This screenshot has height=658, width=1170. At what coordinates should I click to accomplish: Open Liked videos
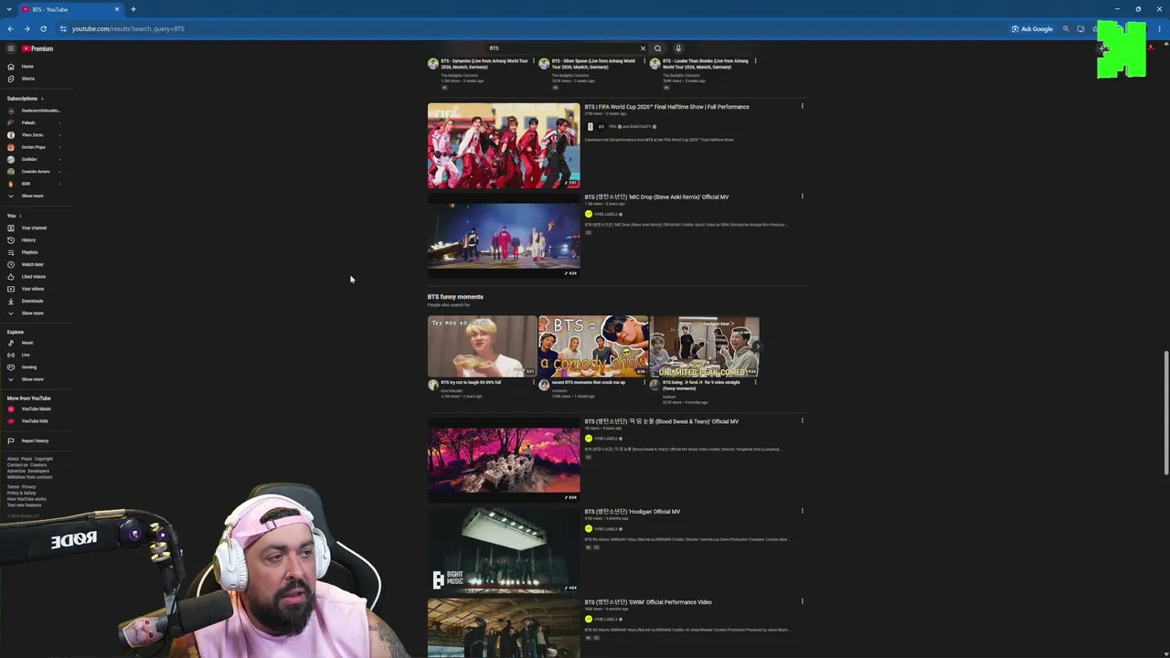[34, 277]
